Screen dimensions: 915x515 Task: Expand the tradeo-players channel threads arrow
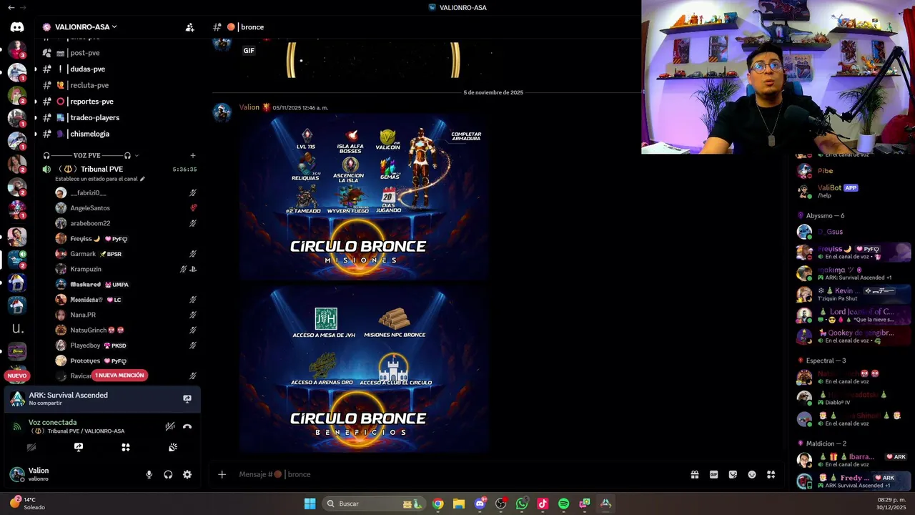pos(35,117)
